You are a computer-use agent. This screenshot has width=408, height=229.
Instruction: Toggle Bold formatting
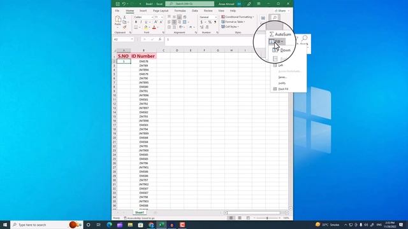coord(136,22)
